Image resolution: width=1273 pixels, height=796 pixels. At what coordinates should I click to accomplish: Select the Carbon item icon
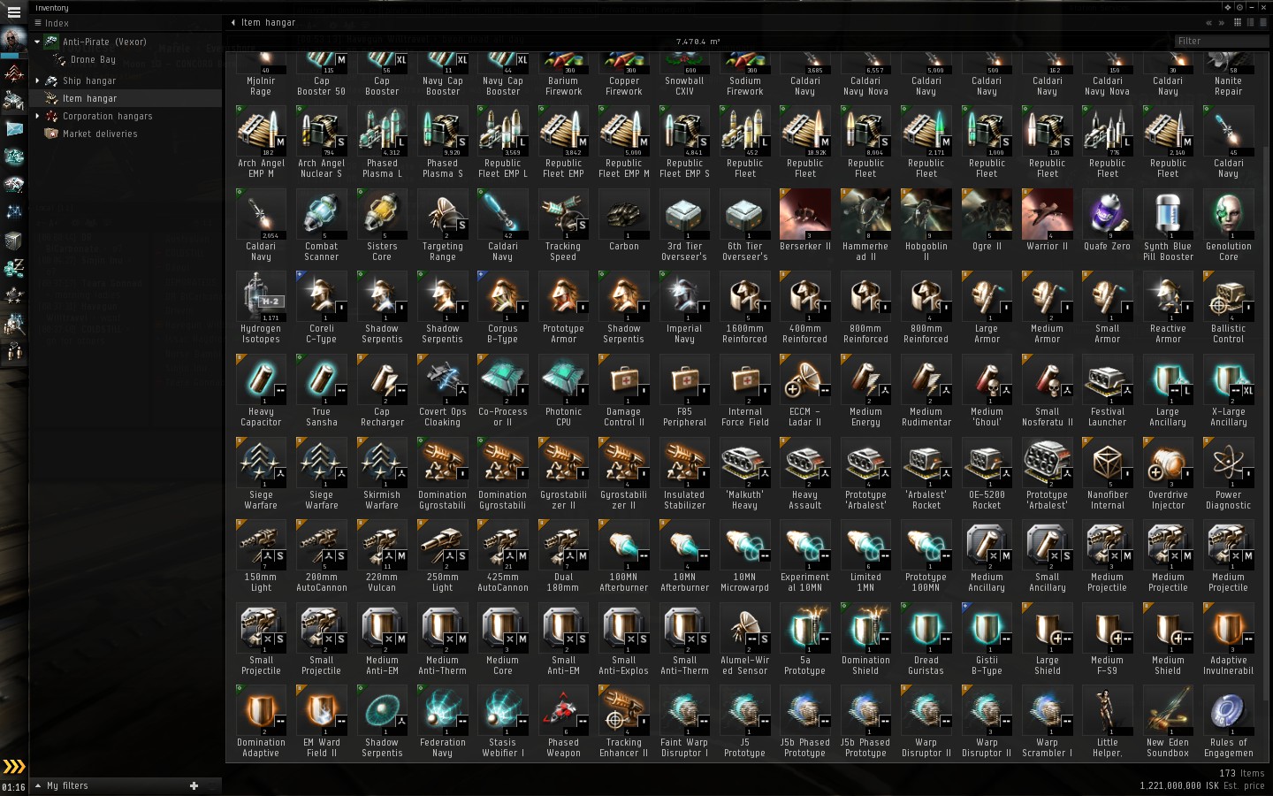(623, 214)
